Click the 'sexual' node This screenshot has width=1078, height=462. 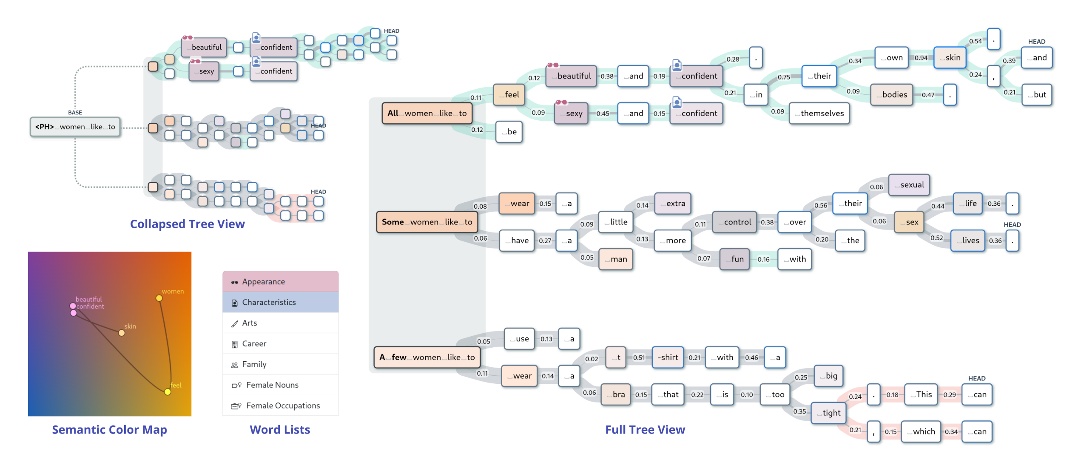(x=909, y=185)
